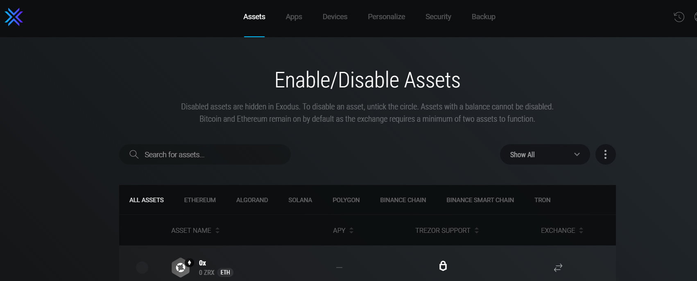The width and height of the screenshot is (697, 281).
Task: Go to the Devices tab
Action: [335, 17]
